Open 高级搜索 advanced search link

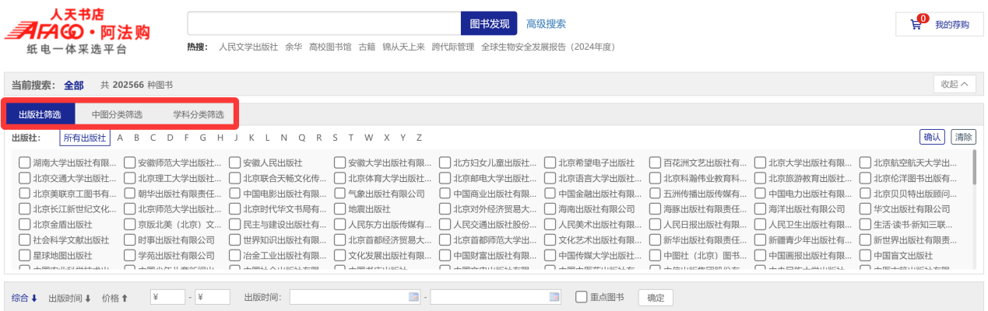coord(546,24)
